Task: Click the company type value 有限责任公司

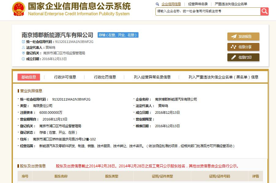Action: click(x=43, y=106)
